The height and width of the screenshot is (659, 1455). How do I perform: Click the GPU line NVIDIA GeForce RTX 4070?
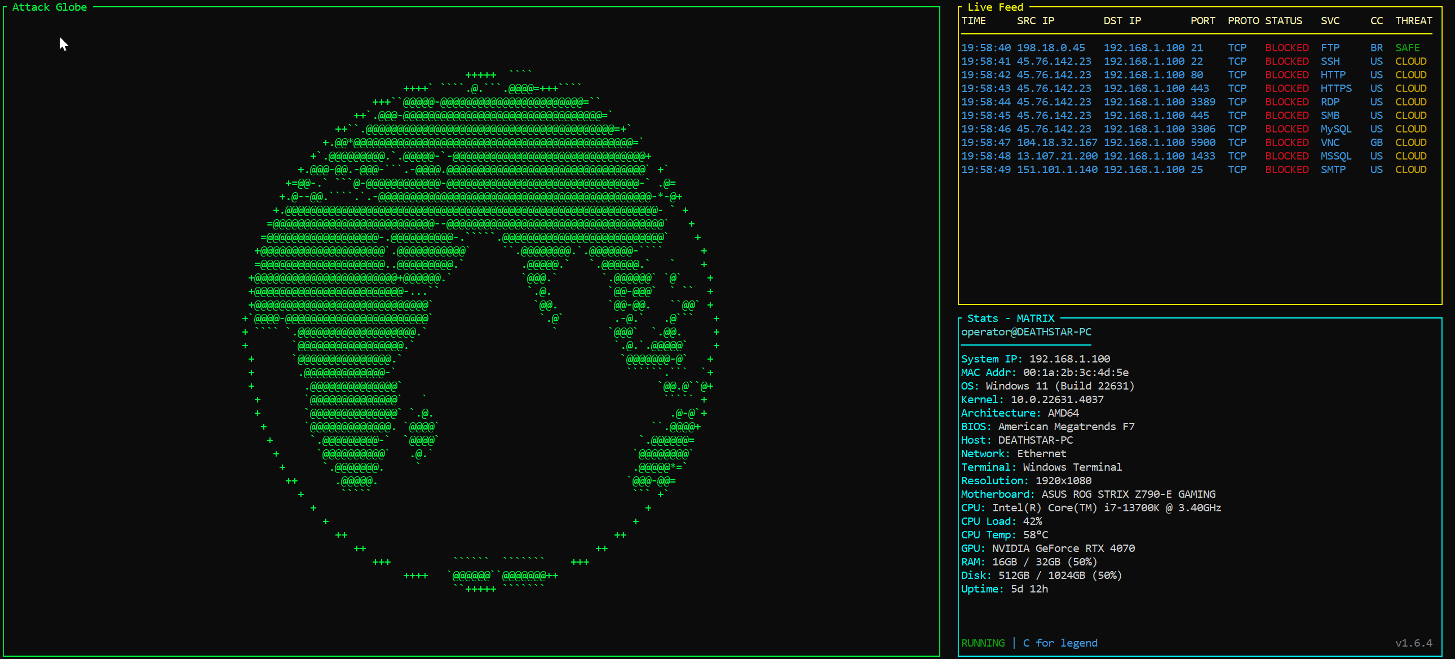point(1048,549)
